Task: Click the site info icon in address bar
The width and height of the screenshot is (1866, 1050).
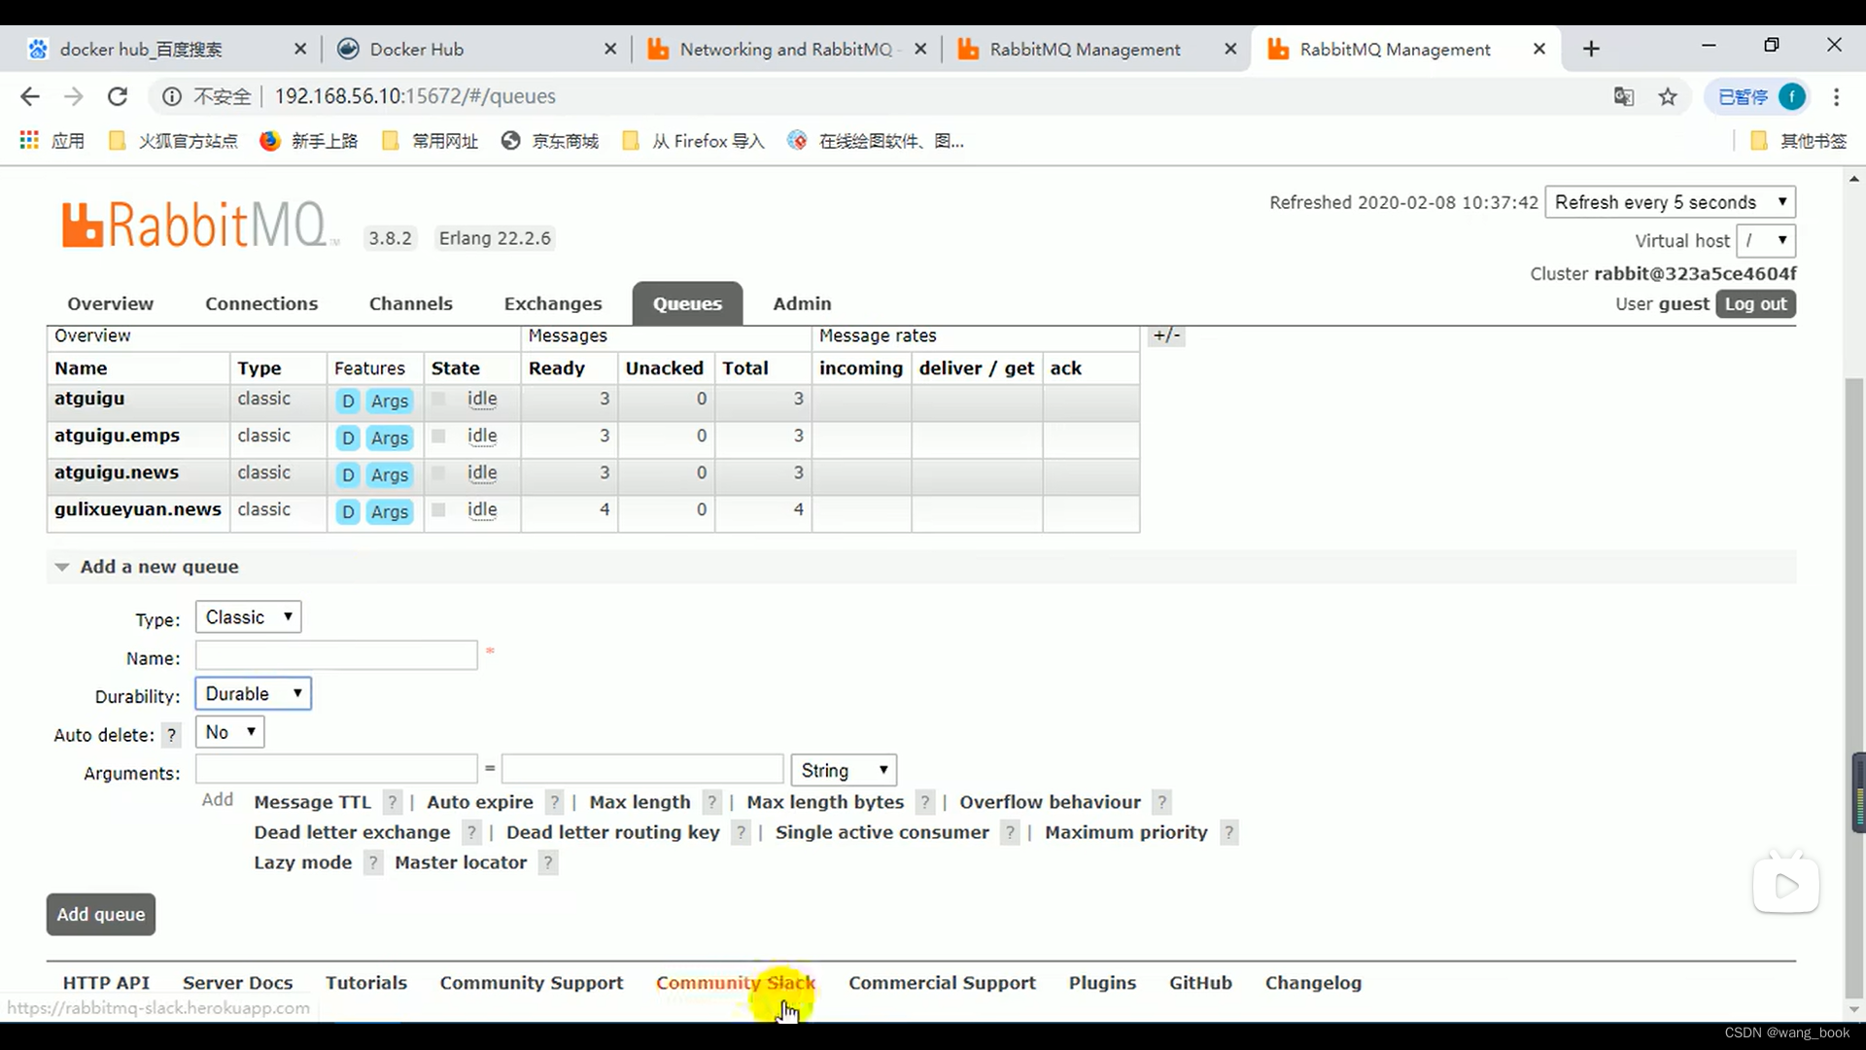Action: (172, 96)
